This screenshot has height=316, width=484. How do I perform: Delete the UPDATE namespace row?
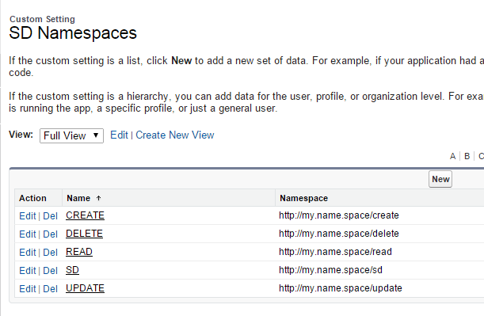tap(51, 288)
